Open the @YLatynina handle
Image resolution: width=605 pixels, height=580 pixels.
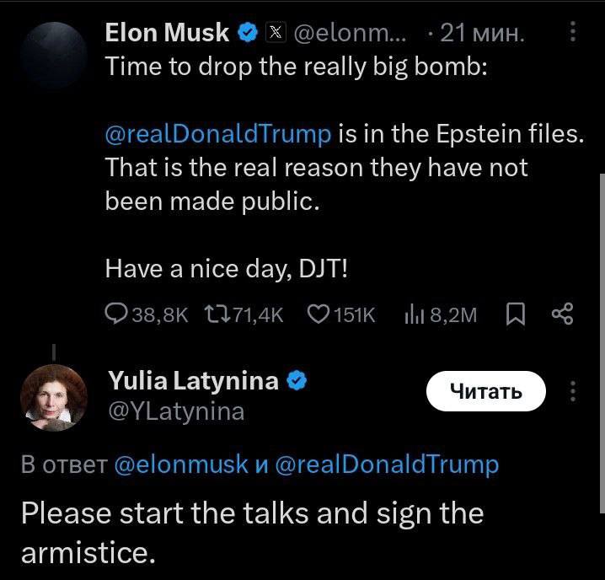176,411
